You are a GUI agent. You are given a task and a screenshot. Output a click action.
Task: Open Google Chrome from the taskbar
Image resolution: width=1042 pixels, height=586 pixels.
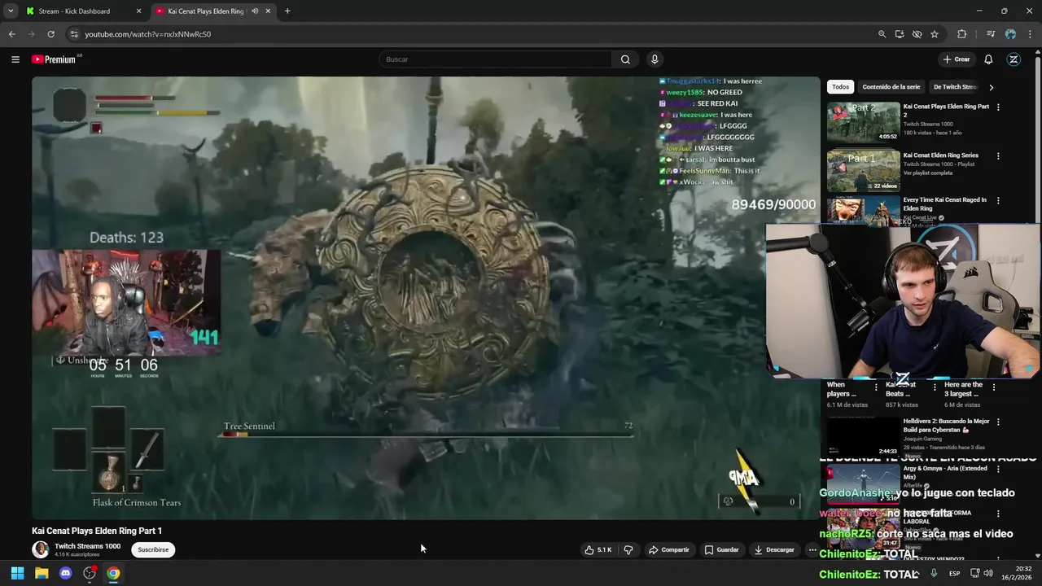tap(113, 573)
